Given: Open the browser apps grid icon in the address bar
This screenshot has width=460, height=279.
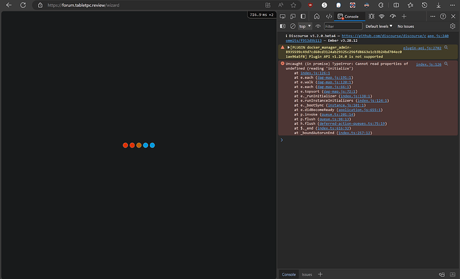Looking at the screenshot, I should click(x=267, y=5).
